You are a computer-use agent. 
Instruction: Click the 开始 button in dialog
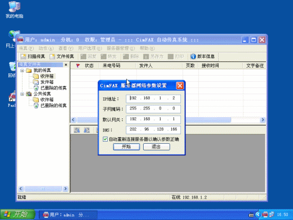[x=126, y=147]
